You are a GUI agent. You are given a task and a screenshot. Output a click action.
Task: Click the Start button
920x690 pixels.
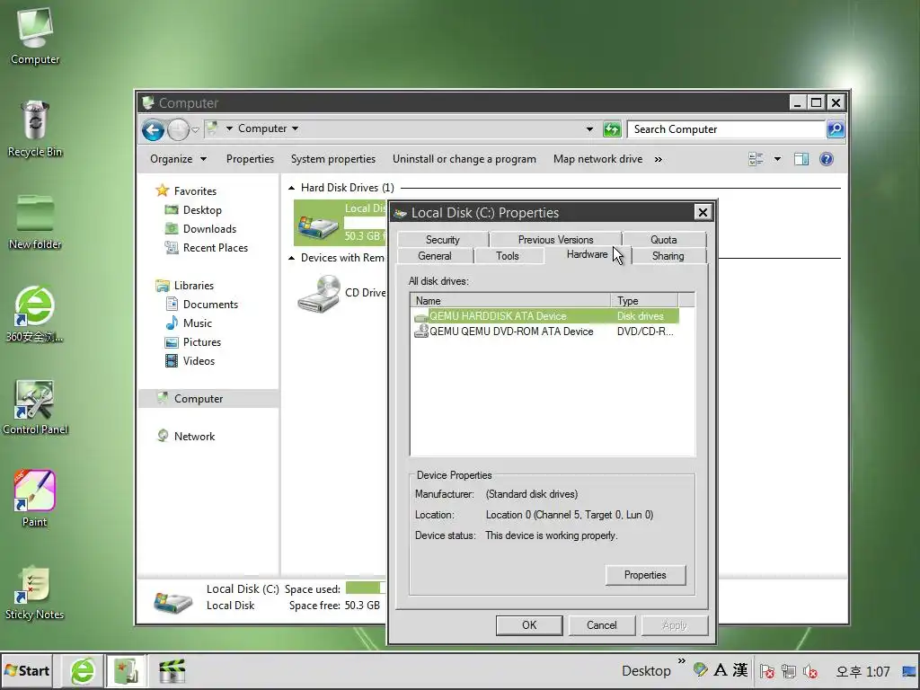27,670
